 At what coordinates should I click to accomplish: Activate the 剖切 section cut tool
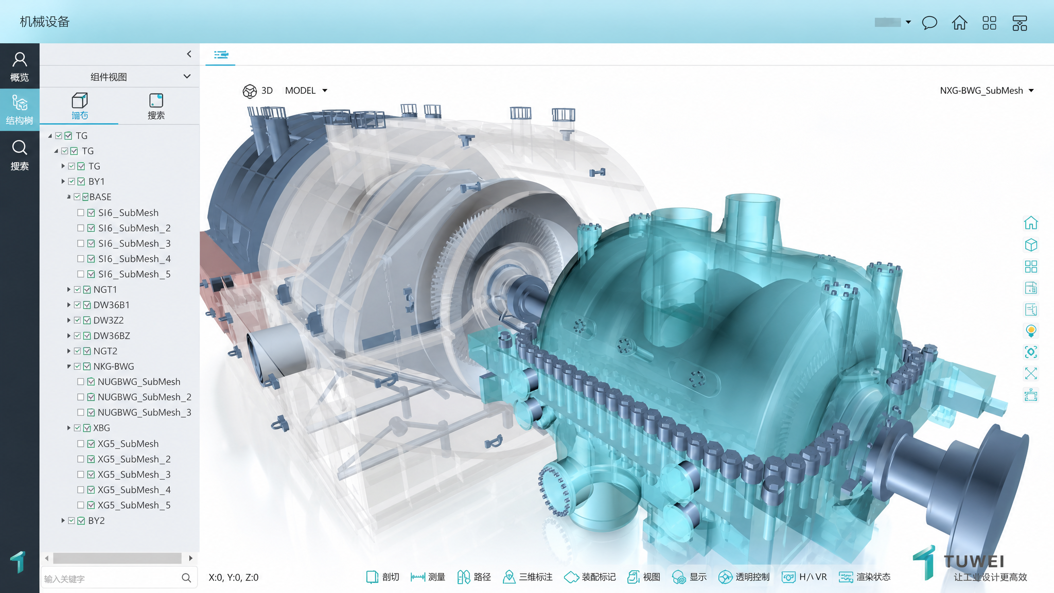383,577
